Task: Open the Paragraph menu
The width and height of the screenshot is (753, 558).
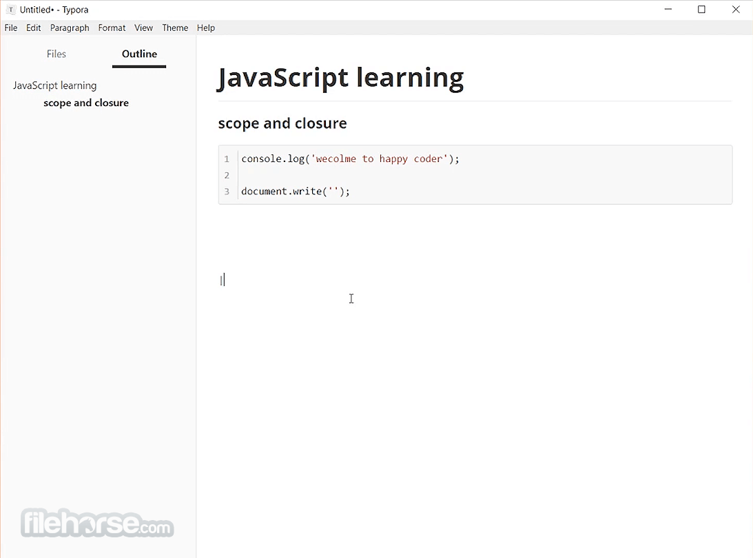Action: click(x=70, y=28)
